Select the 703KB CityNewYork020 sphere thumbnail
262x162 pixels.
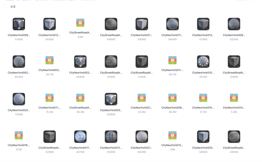pyautogui.click(x=19, y=99)
